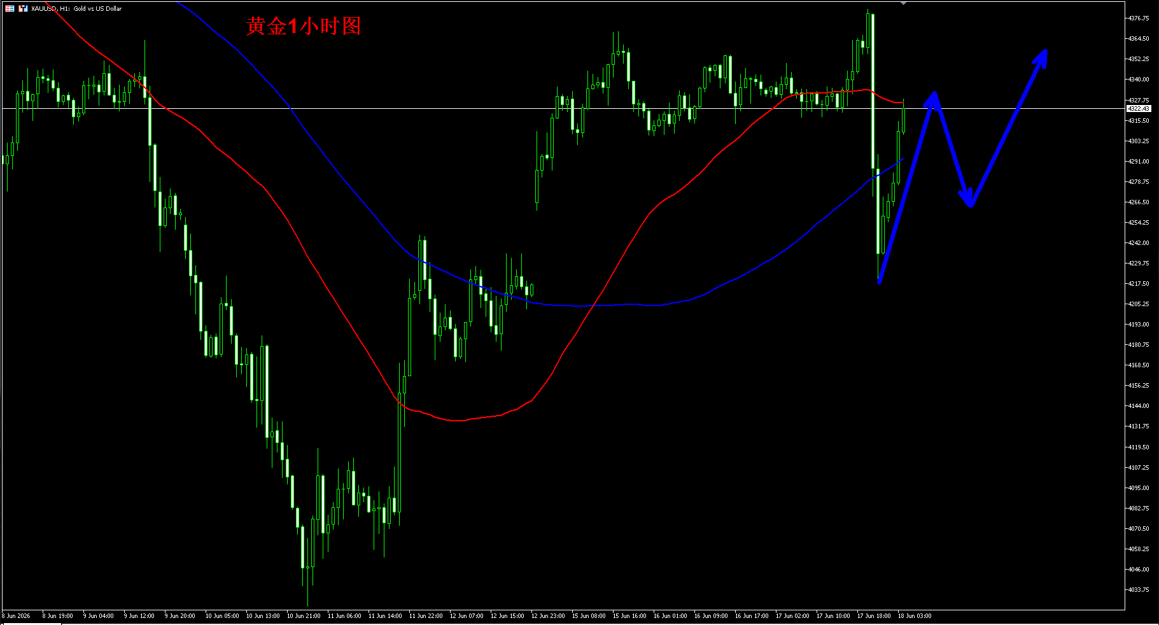Click the 18 Jun 03:00 time label
This screenshot has height=625, width=1159.
(x=915, y=616)
